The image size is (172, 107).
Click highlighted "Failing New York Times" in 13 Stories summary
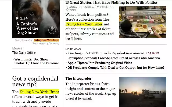(x=84, y=24)
